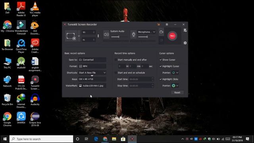
Task: Toggle the Microphone icon
Action: [x=133, y=35]
